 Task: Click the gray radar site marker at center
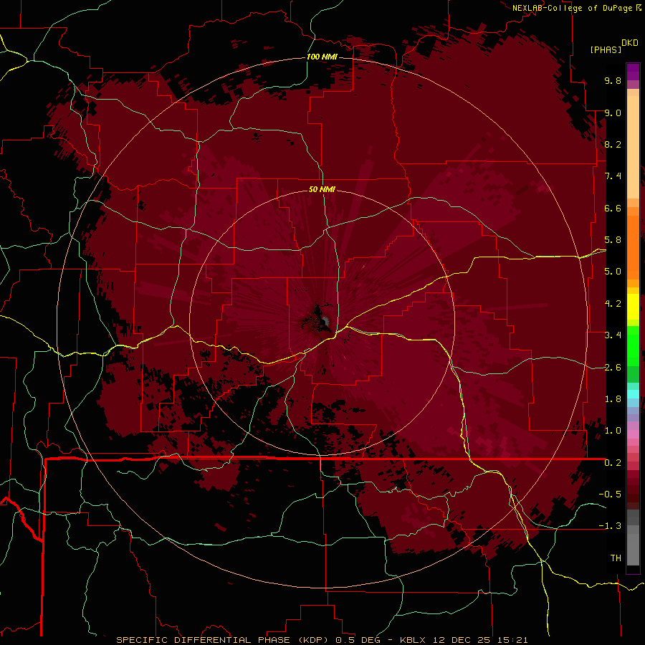pyautogui.click(x=325, y=321)
